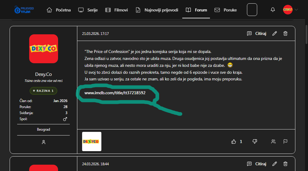Open Dexy.Co profile avatar in the post sidebar
Screen dimensions: 308x171
[44, 49]
